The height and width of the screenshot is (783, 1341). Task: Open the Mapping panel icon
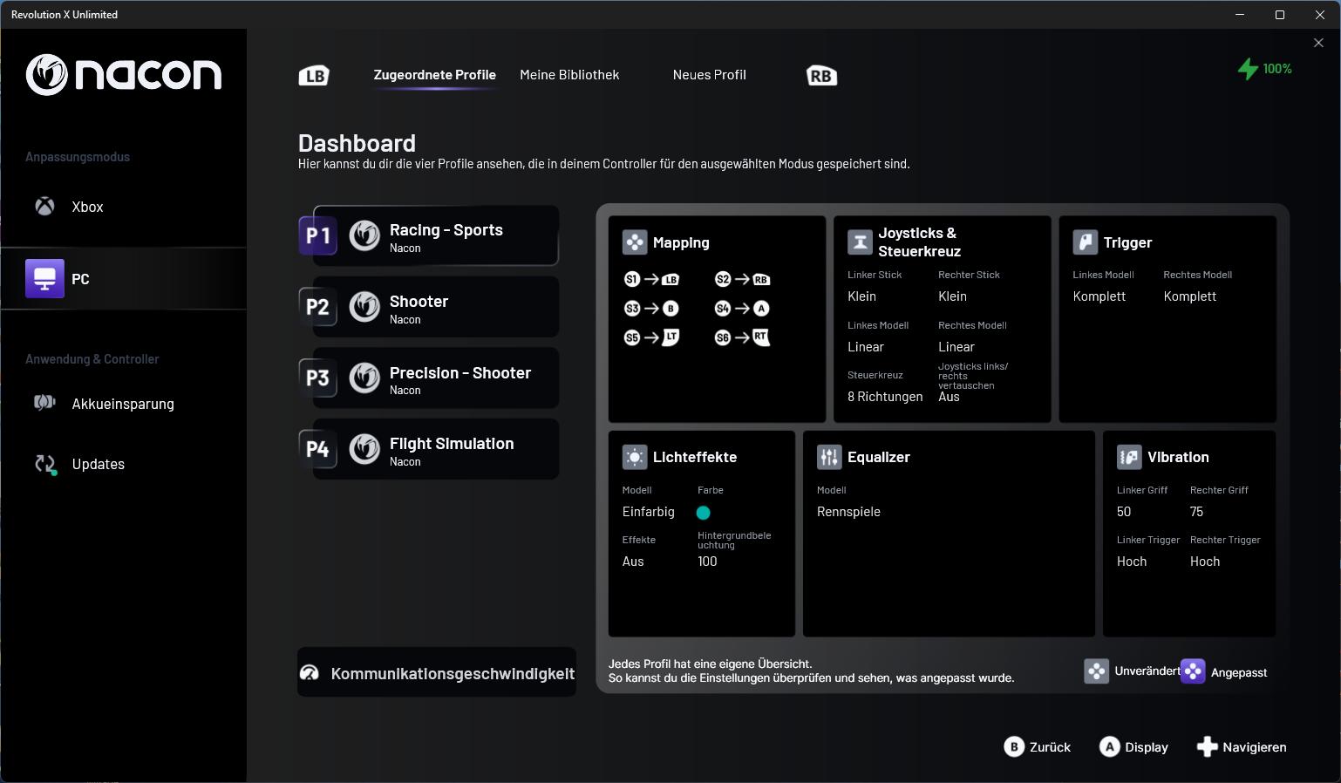(x=635, y=242)
